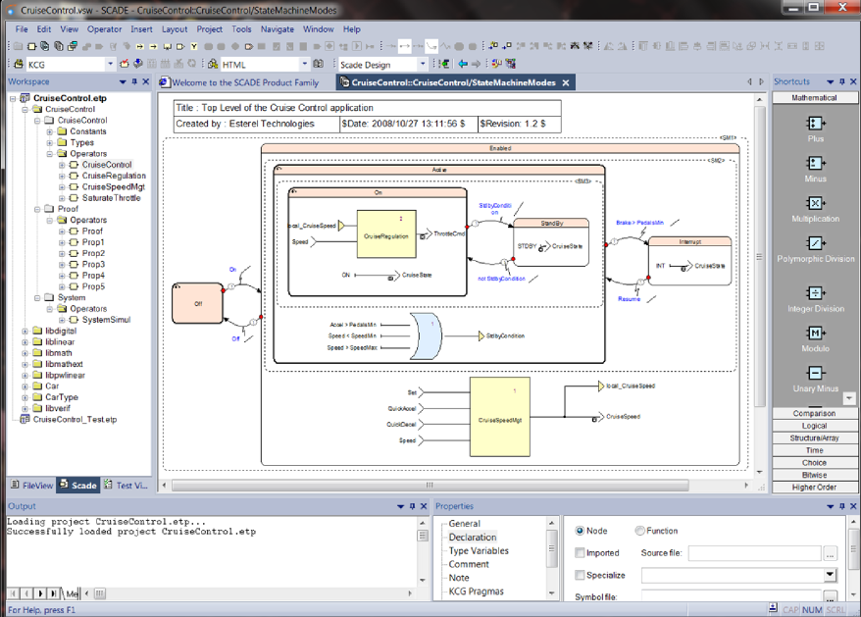Select the Function radio button
This screenshot has width=861, height=617.
pos(640,531)
